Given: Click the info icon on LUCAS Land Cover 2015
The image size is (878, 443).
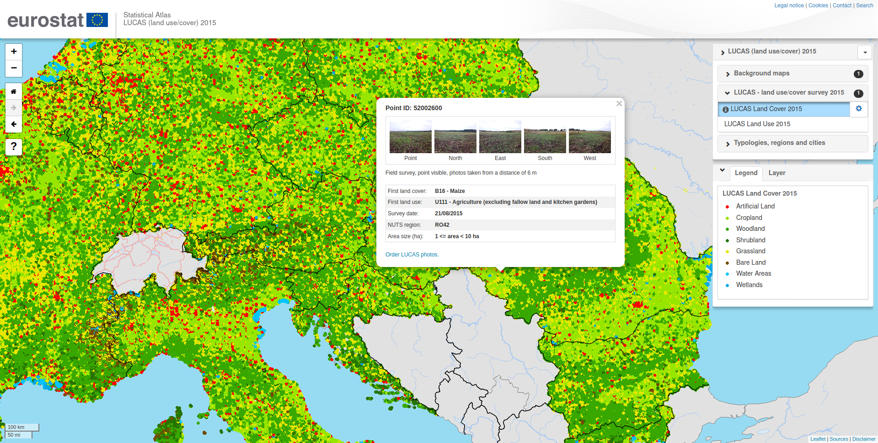Looking at the screenshot, I should pos(725,110).
